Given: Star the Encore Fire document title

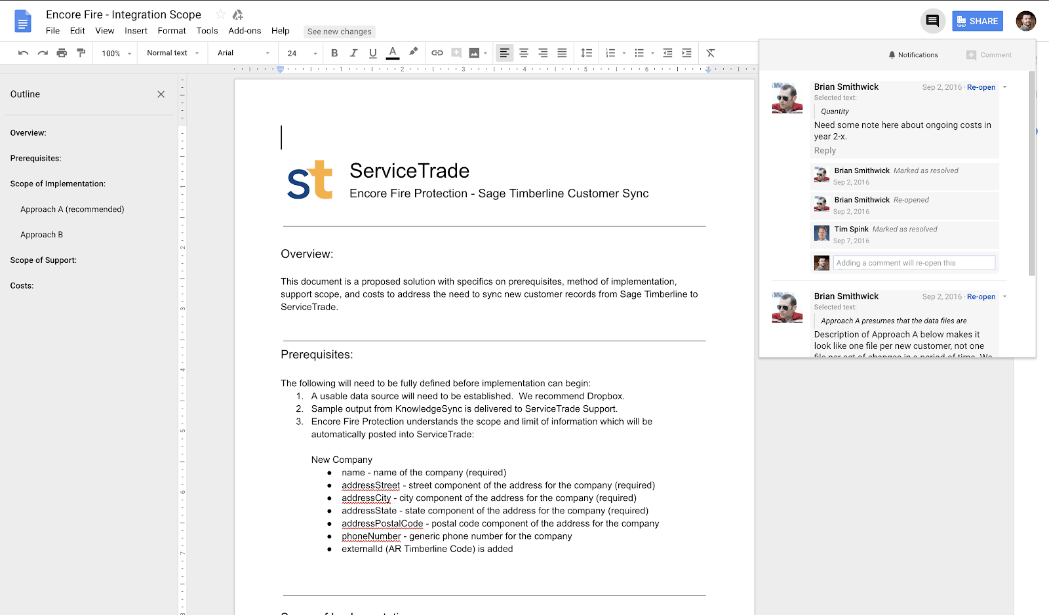Looking at the screenshot, I should (220, 14).
